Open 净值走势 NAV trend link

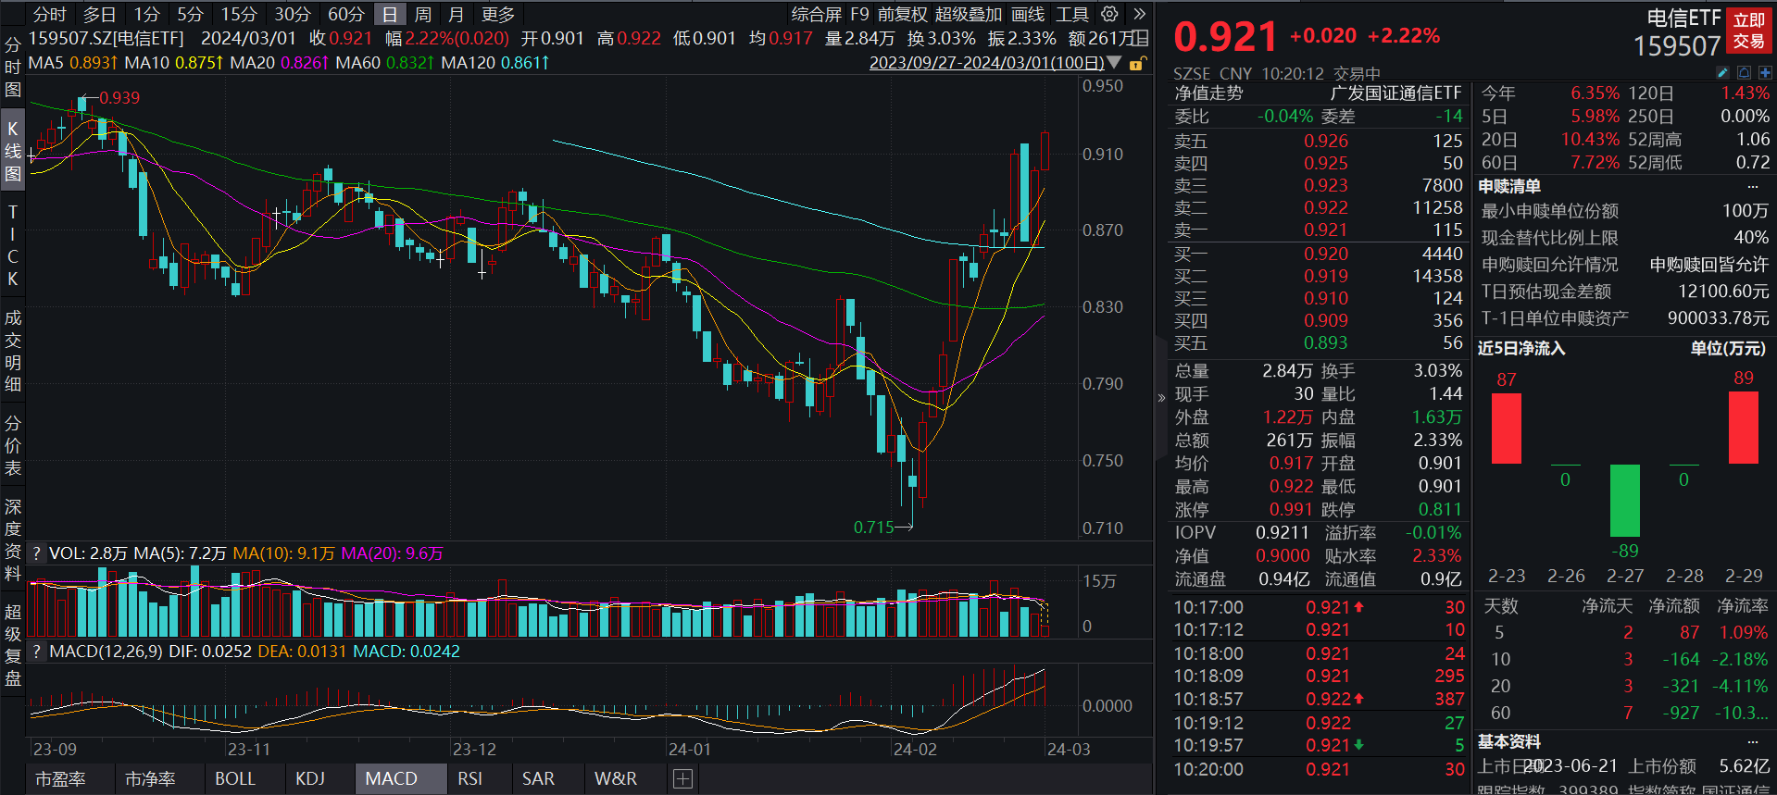[1208, 93]
